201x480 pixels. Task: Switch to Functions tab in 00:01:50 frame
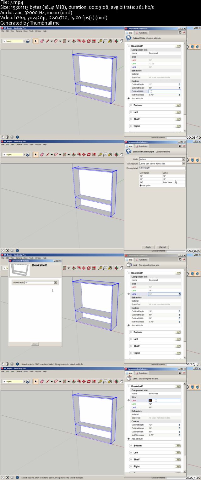(142, 33)
